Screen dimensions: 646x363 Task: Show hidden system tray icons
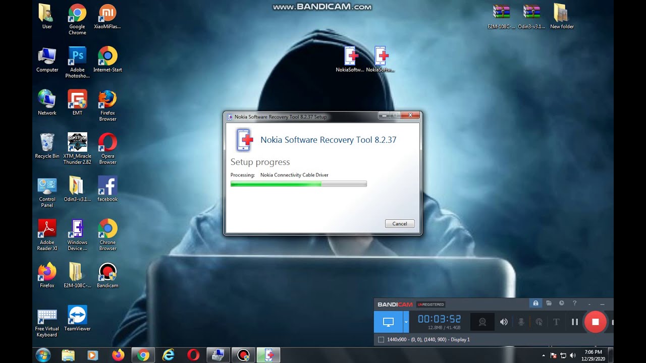(544, 355)
